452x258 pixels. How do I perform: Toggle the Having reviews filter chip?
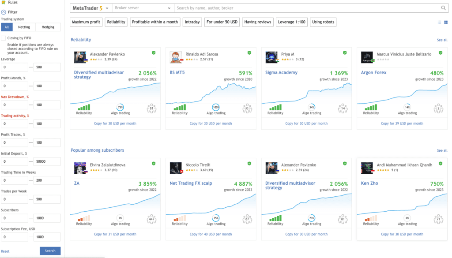coord(258,22)
